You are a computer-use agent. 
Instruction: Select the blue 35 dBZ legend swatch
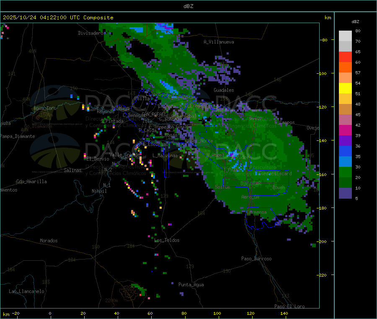click(x=345, y=151)
